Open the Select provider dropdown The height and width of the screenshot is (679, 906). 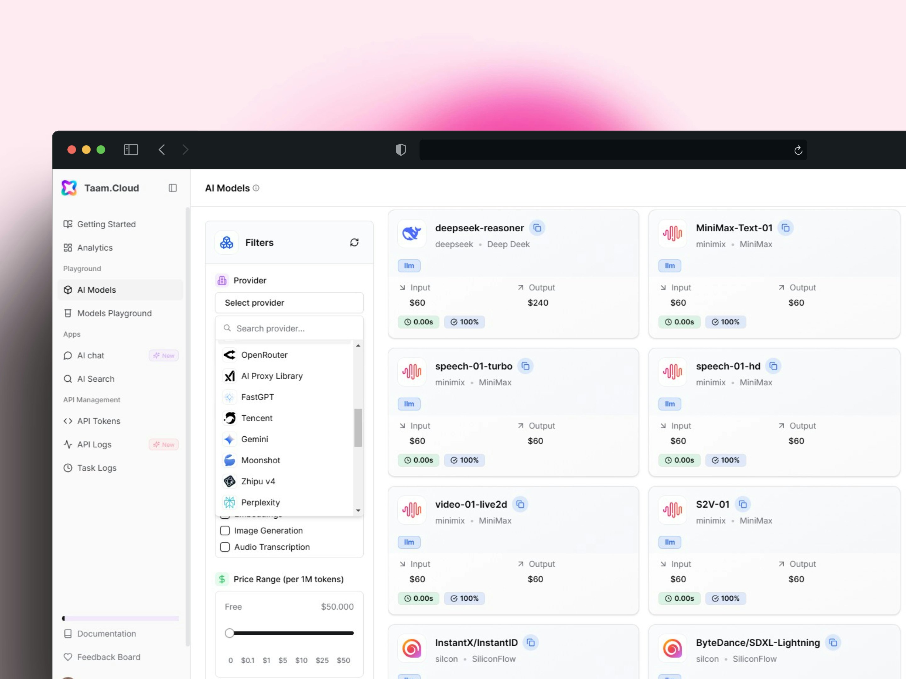coord(289,303)
